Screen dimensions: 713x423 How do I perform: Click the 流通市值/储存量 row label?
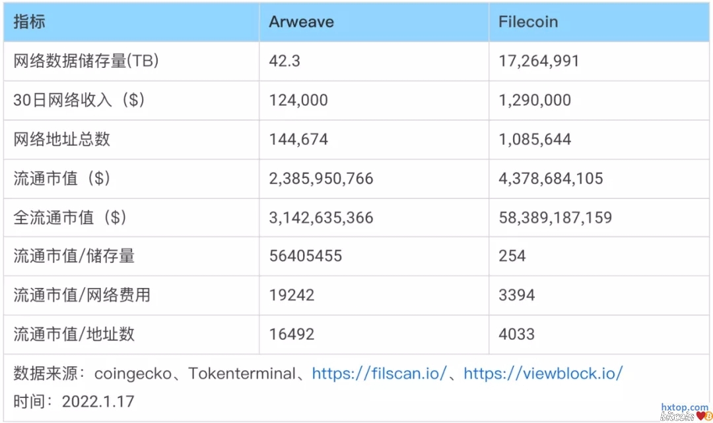tap(74, 256)
